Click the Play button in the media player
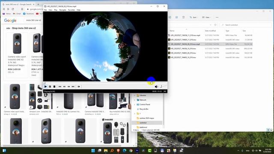This screenshot has height=154, width=274. 46,86
